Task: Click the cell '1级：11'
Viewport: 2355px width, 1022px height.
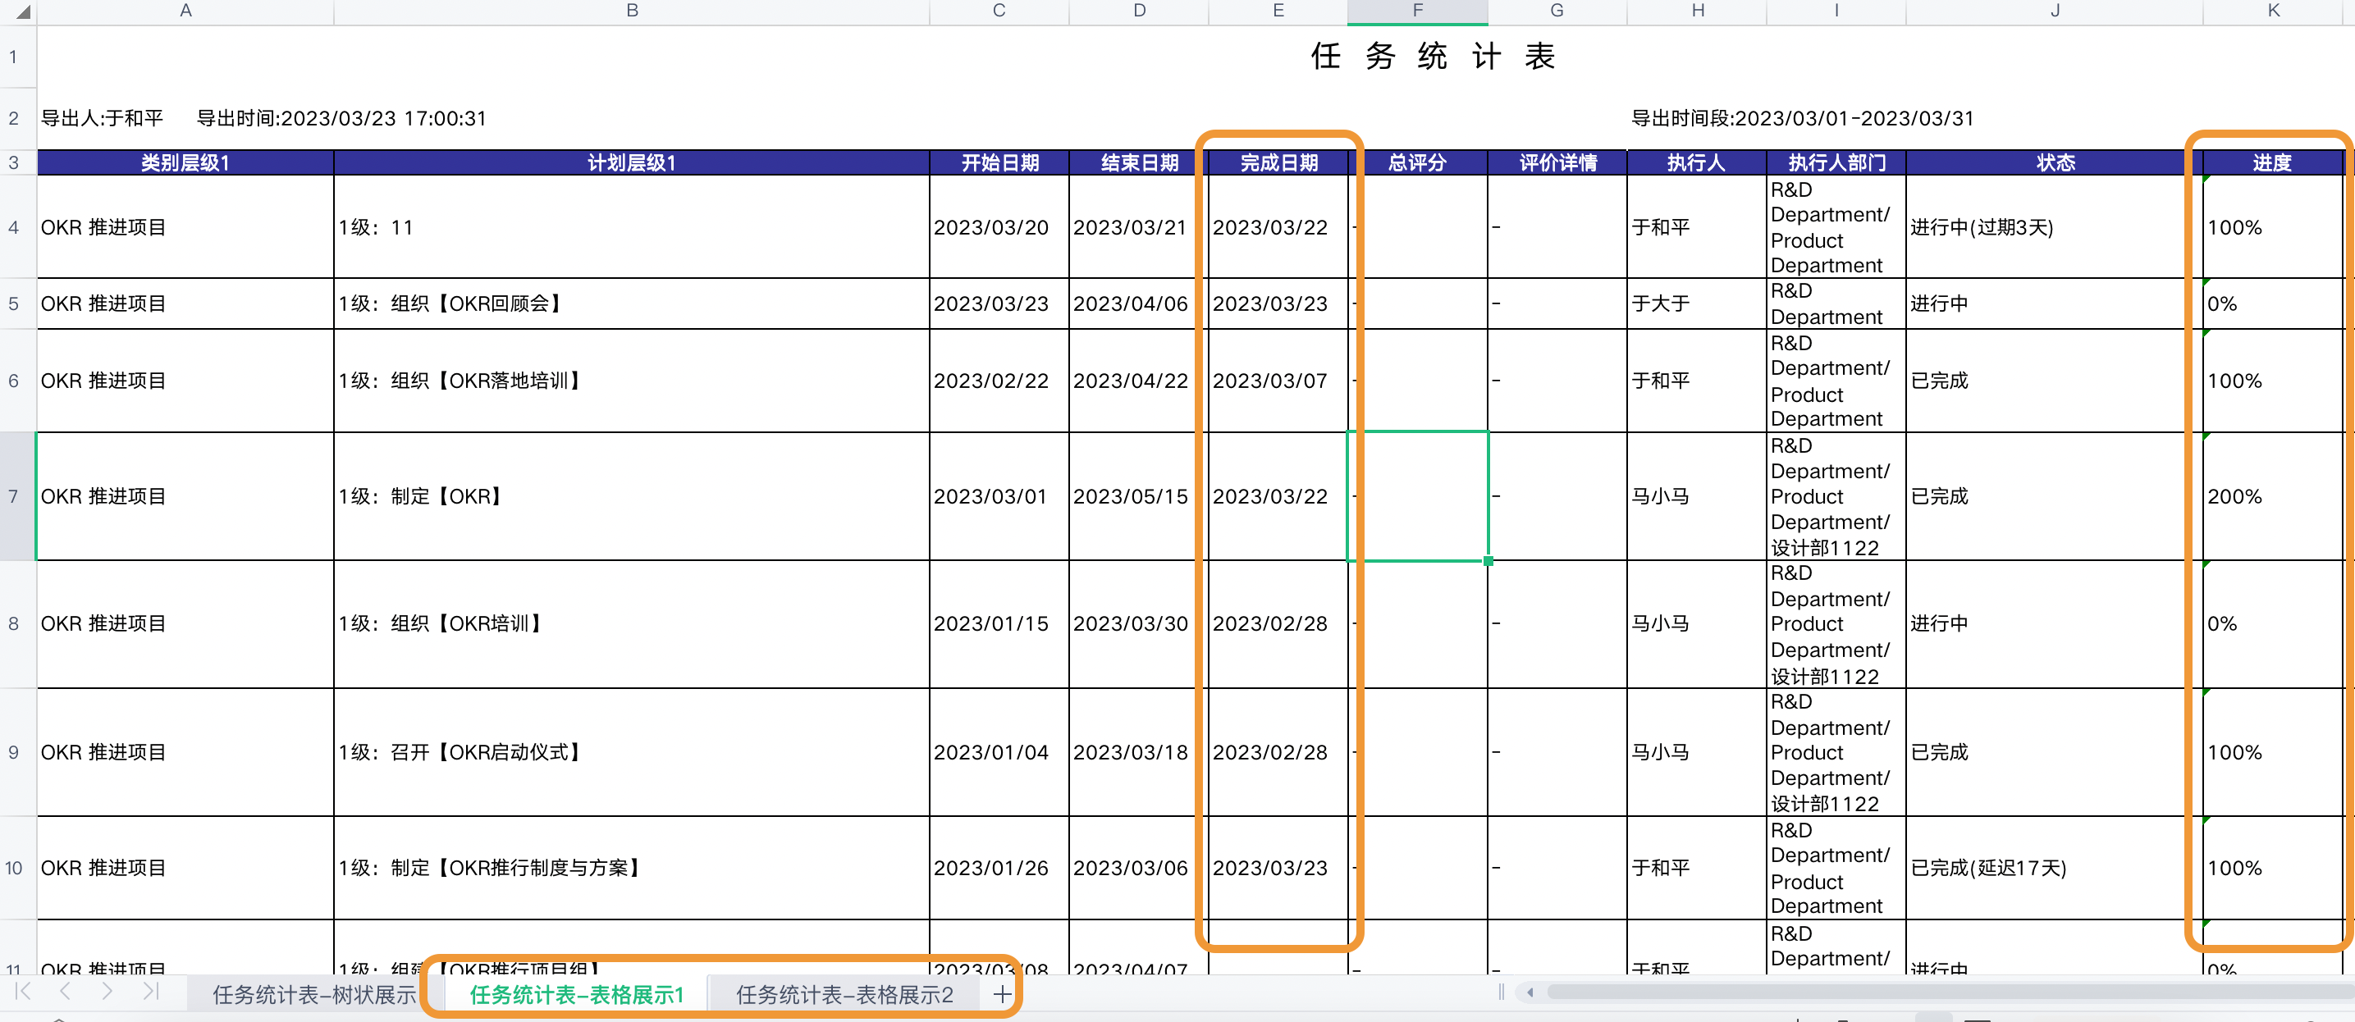Action: 632,226
